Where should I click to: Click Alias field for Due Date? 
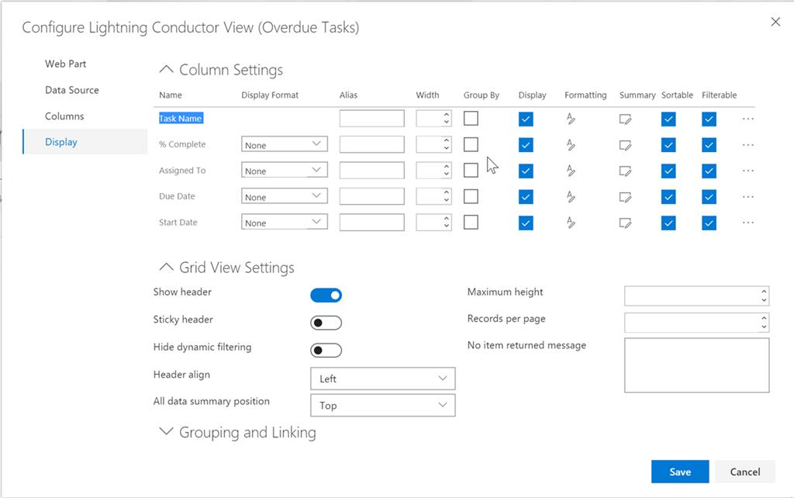[372, 196]
